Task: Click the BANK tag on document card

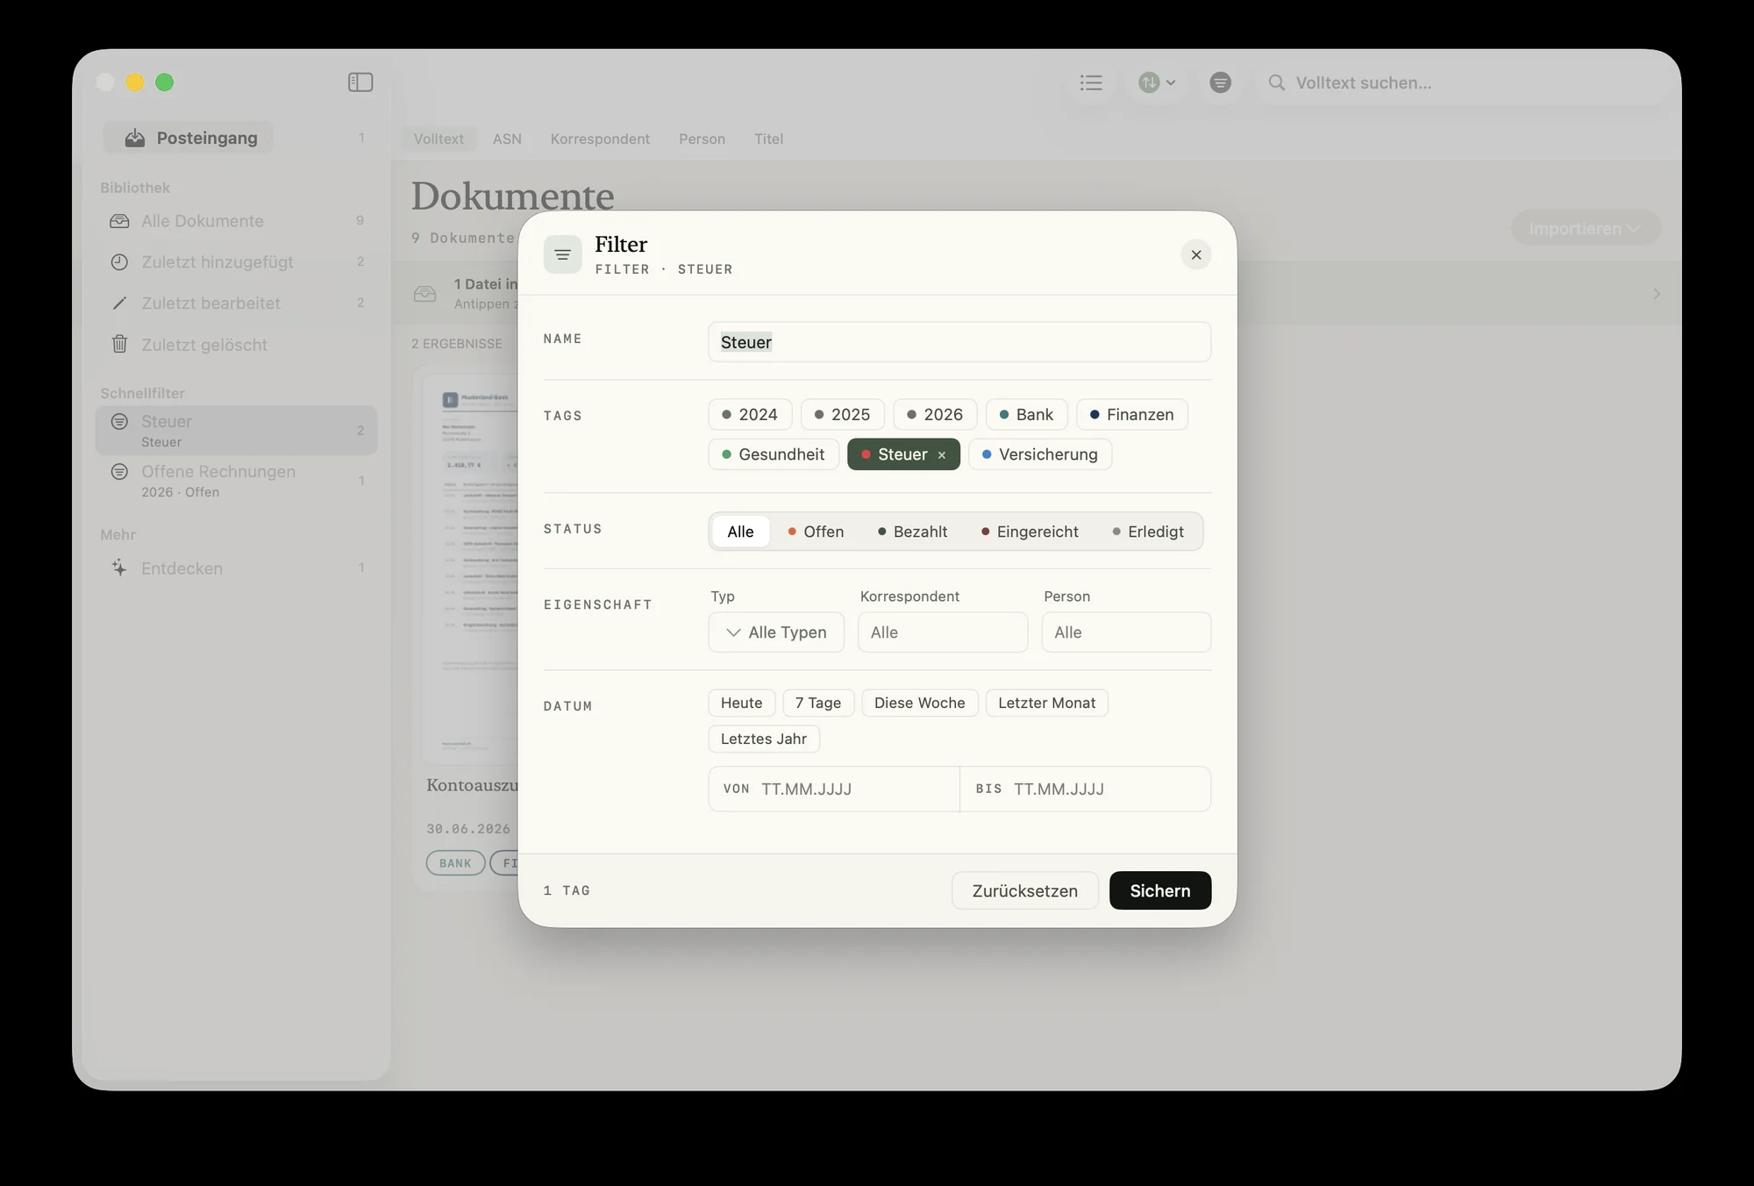Action: pyautogui.click(x=455, y=863)
